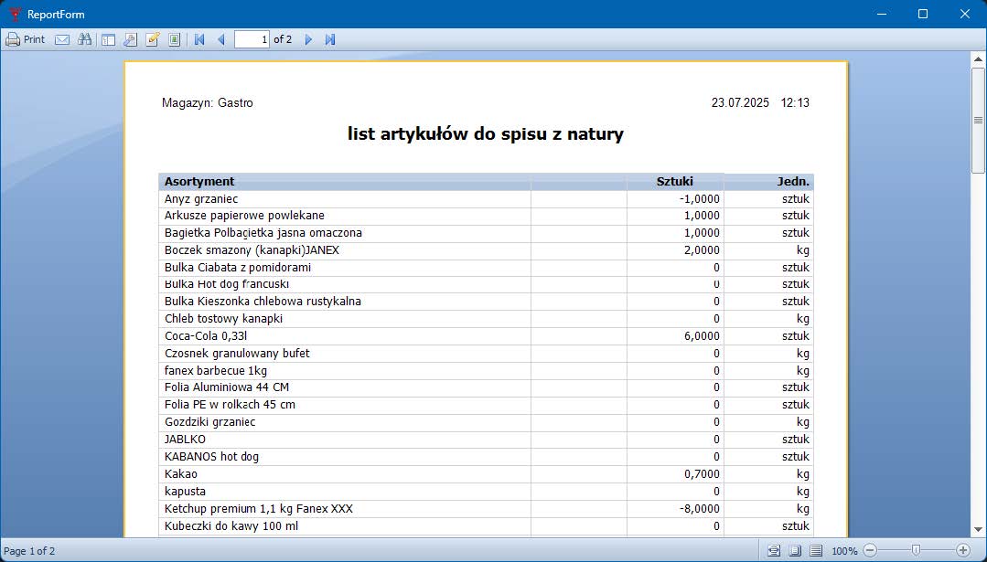Screen dimensions: 987x562
Task: Zoom in with the plus button
Action: pyautogui.click(x=962, y=551)
